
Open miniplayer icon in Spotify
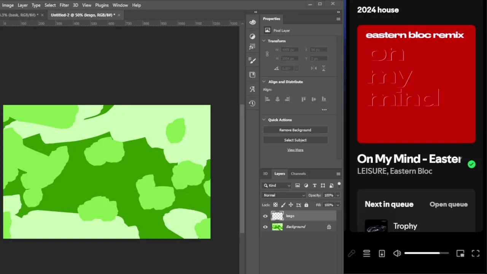pos(460,253)
